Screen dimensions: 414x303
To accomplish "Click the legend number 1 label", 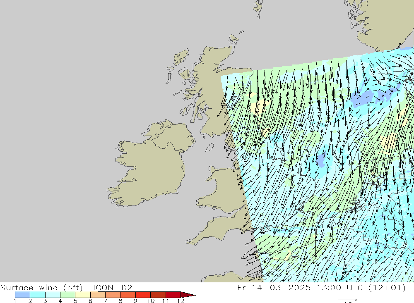I will [x=15, y=301].
